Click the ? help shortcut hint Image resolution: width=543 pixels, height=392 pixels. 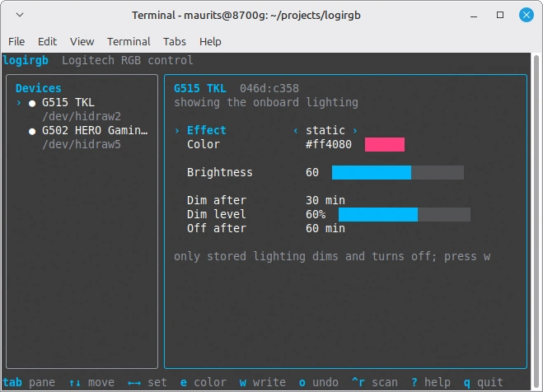point(431,382)
